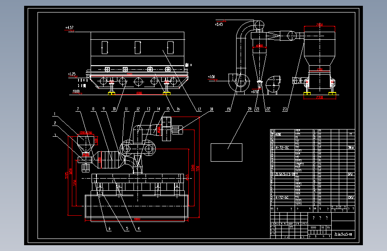This screenshot has height=251, width=387.
Task: Click the 600 hopper height dimension
Action: [96, 141]
